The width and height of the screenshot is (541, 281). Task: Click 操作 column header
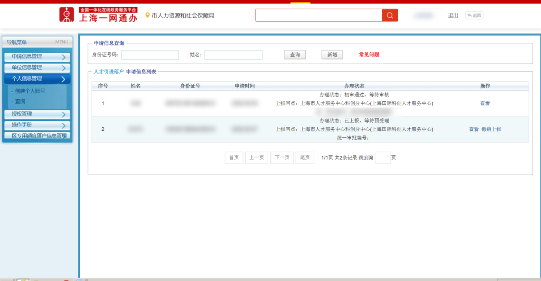tap(485, 86)
